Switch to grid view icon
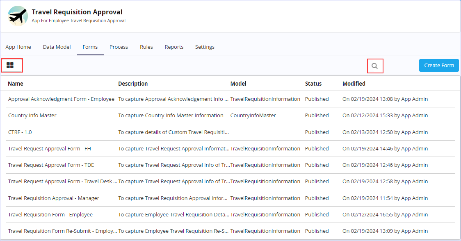 (10, 65)
